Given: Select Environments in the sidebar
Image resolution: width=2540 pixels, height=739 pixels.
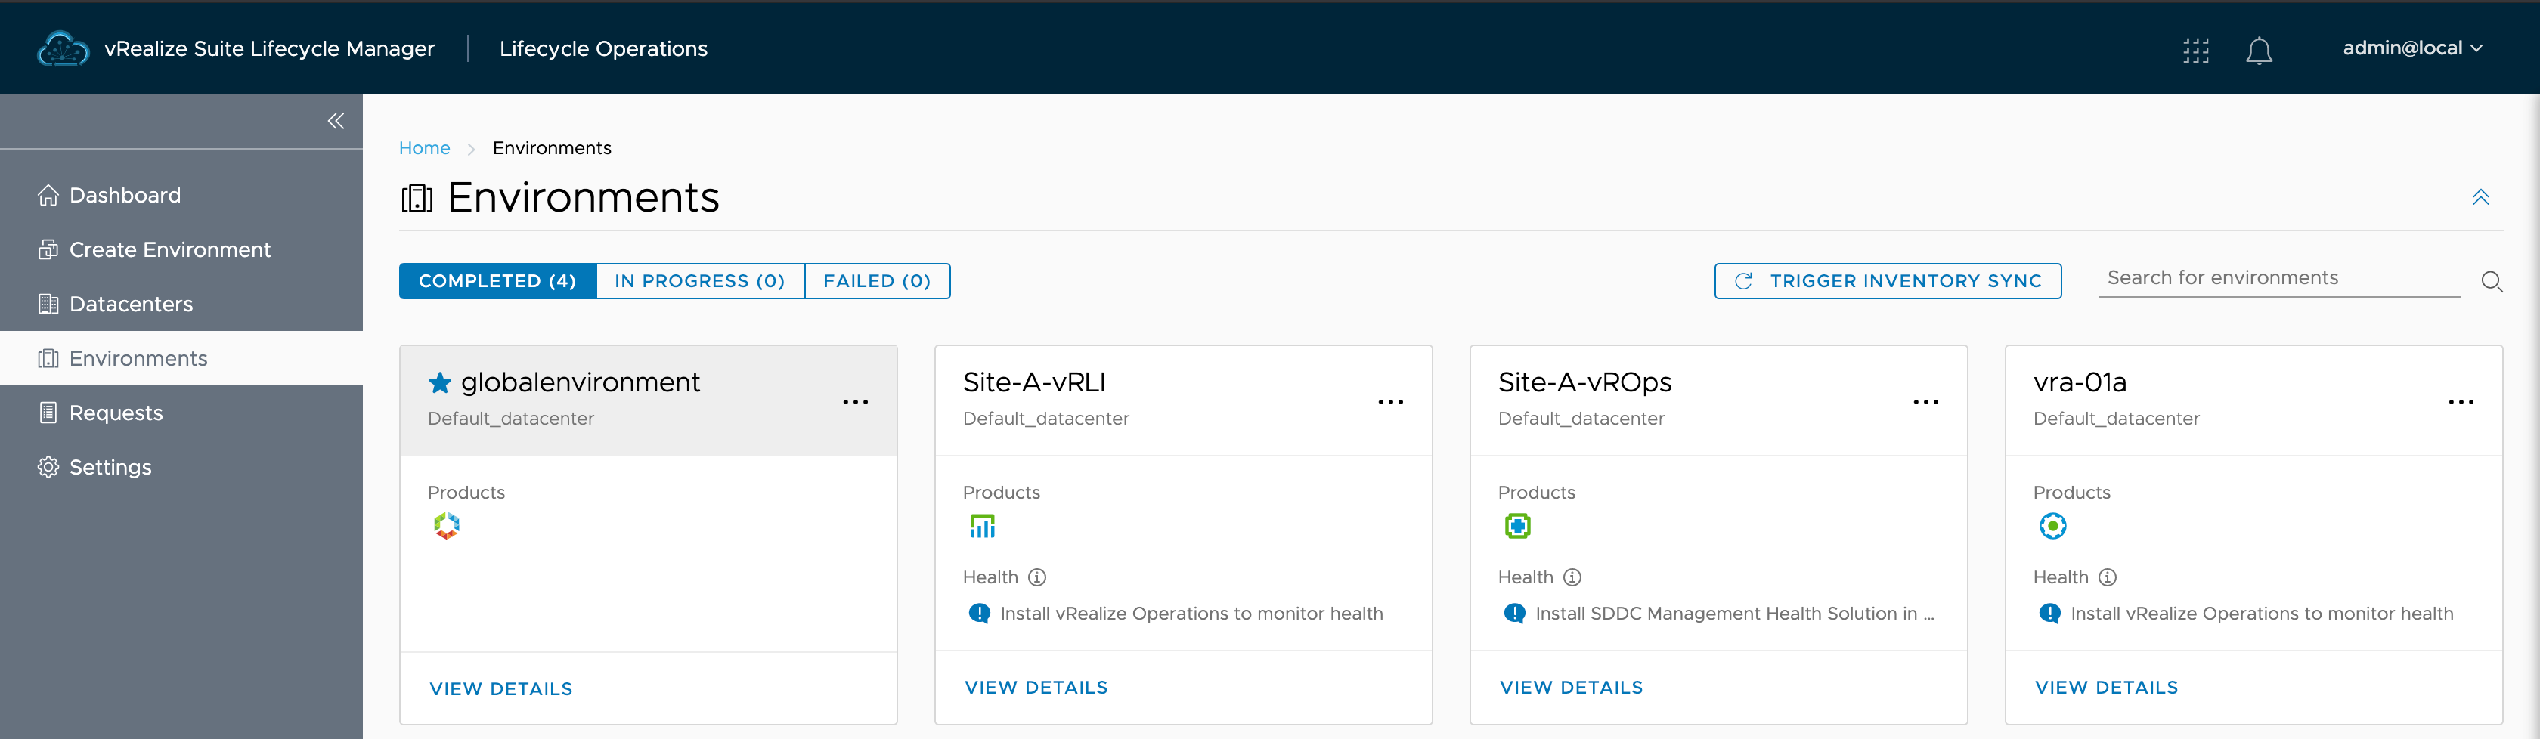Looking at the screenshot, I should [x=181, y=357].
